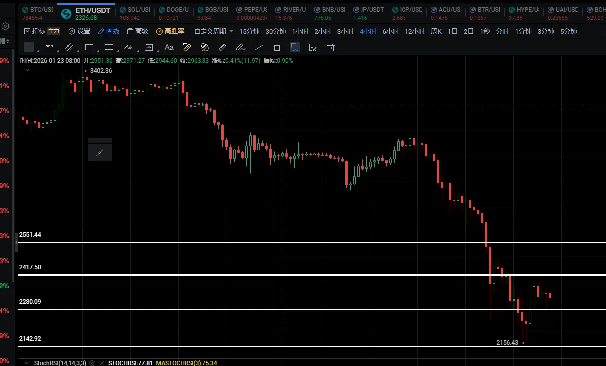Open the ACU/USDT ticker tab
The height and width of the screenshot is (366, 606).
[x=446, y=13]
